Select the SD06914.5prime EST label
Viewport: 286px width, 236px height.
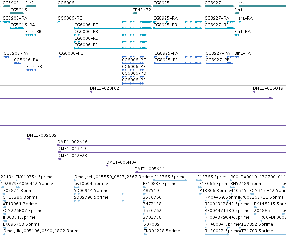(91, 191)
